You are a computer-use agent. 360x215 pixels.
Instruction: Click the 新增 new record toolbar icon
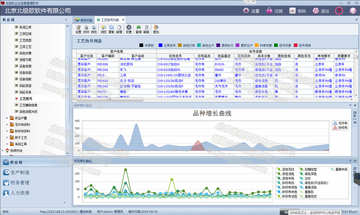pos(119,29)
